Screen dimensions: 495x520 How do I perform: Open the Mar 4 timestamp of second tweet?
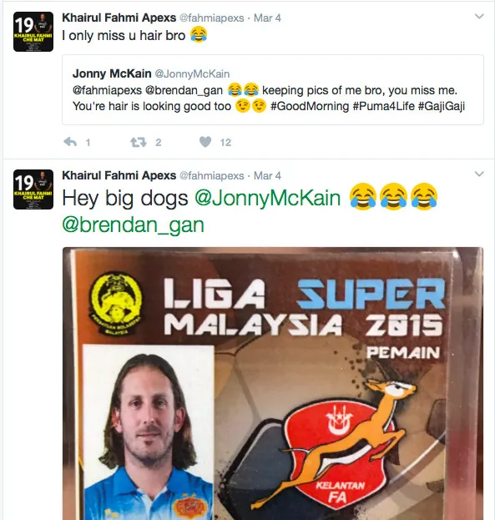coord(267,175)
